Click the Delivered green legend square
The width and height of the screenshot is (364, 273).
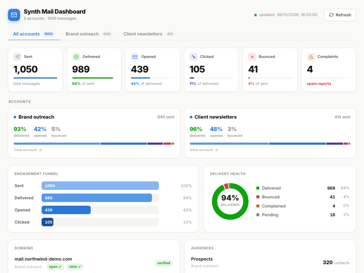(x=258, y=188)
